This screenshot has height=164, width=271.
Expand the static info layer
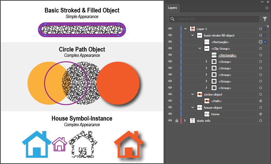[185, 121]
